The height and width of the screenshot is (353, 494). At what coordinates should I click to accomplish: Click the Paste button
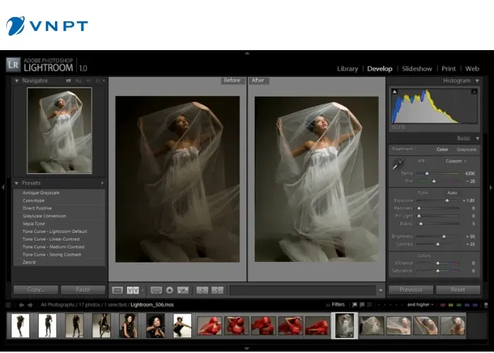[83, 290]
